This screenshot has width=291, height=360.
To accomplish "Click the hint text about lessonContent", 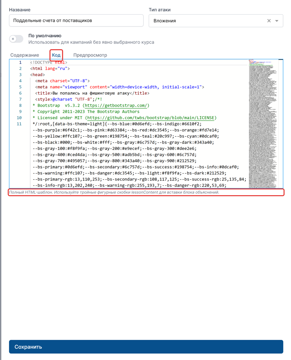I will pos(114,192).
